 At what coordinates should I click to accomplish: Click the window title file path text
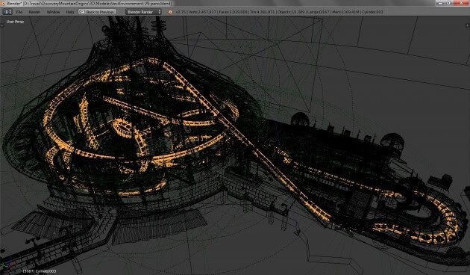[98, 3]
